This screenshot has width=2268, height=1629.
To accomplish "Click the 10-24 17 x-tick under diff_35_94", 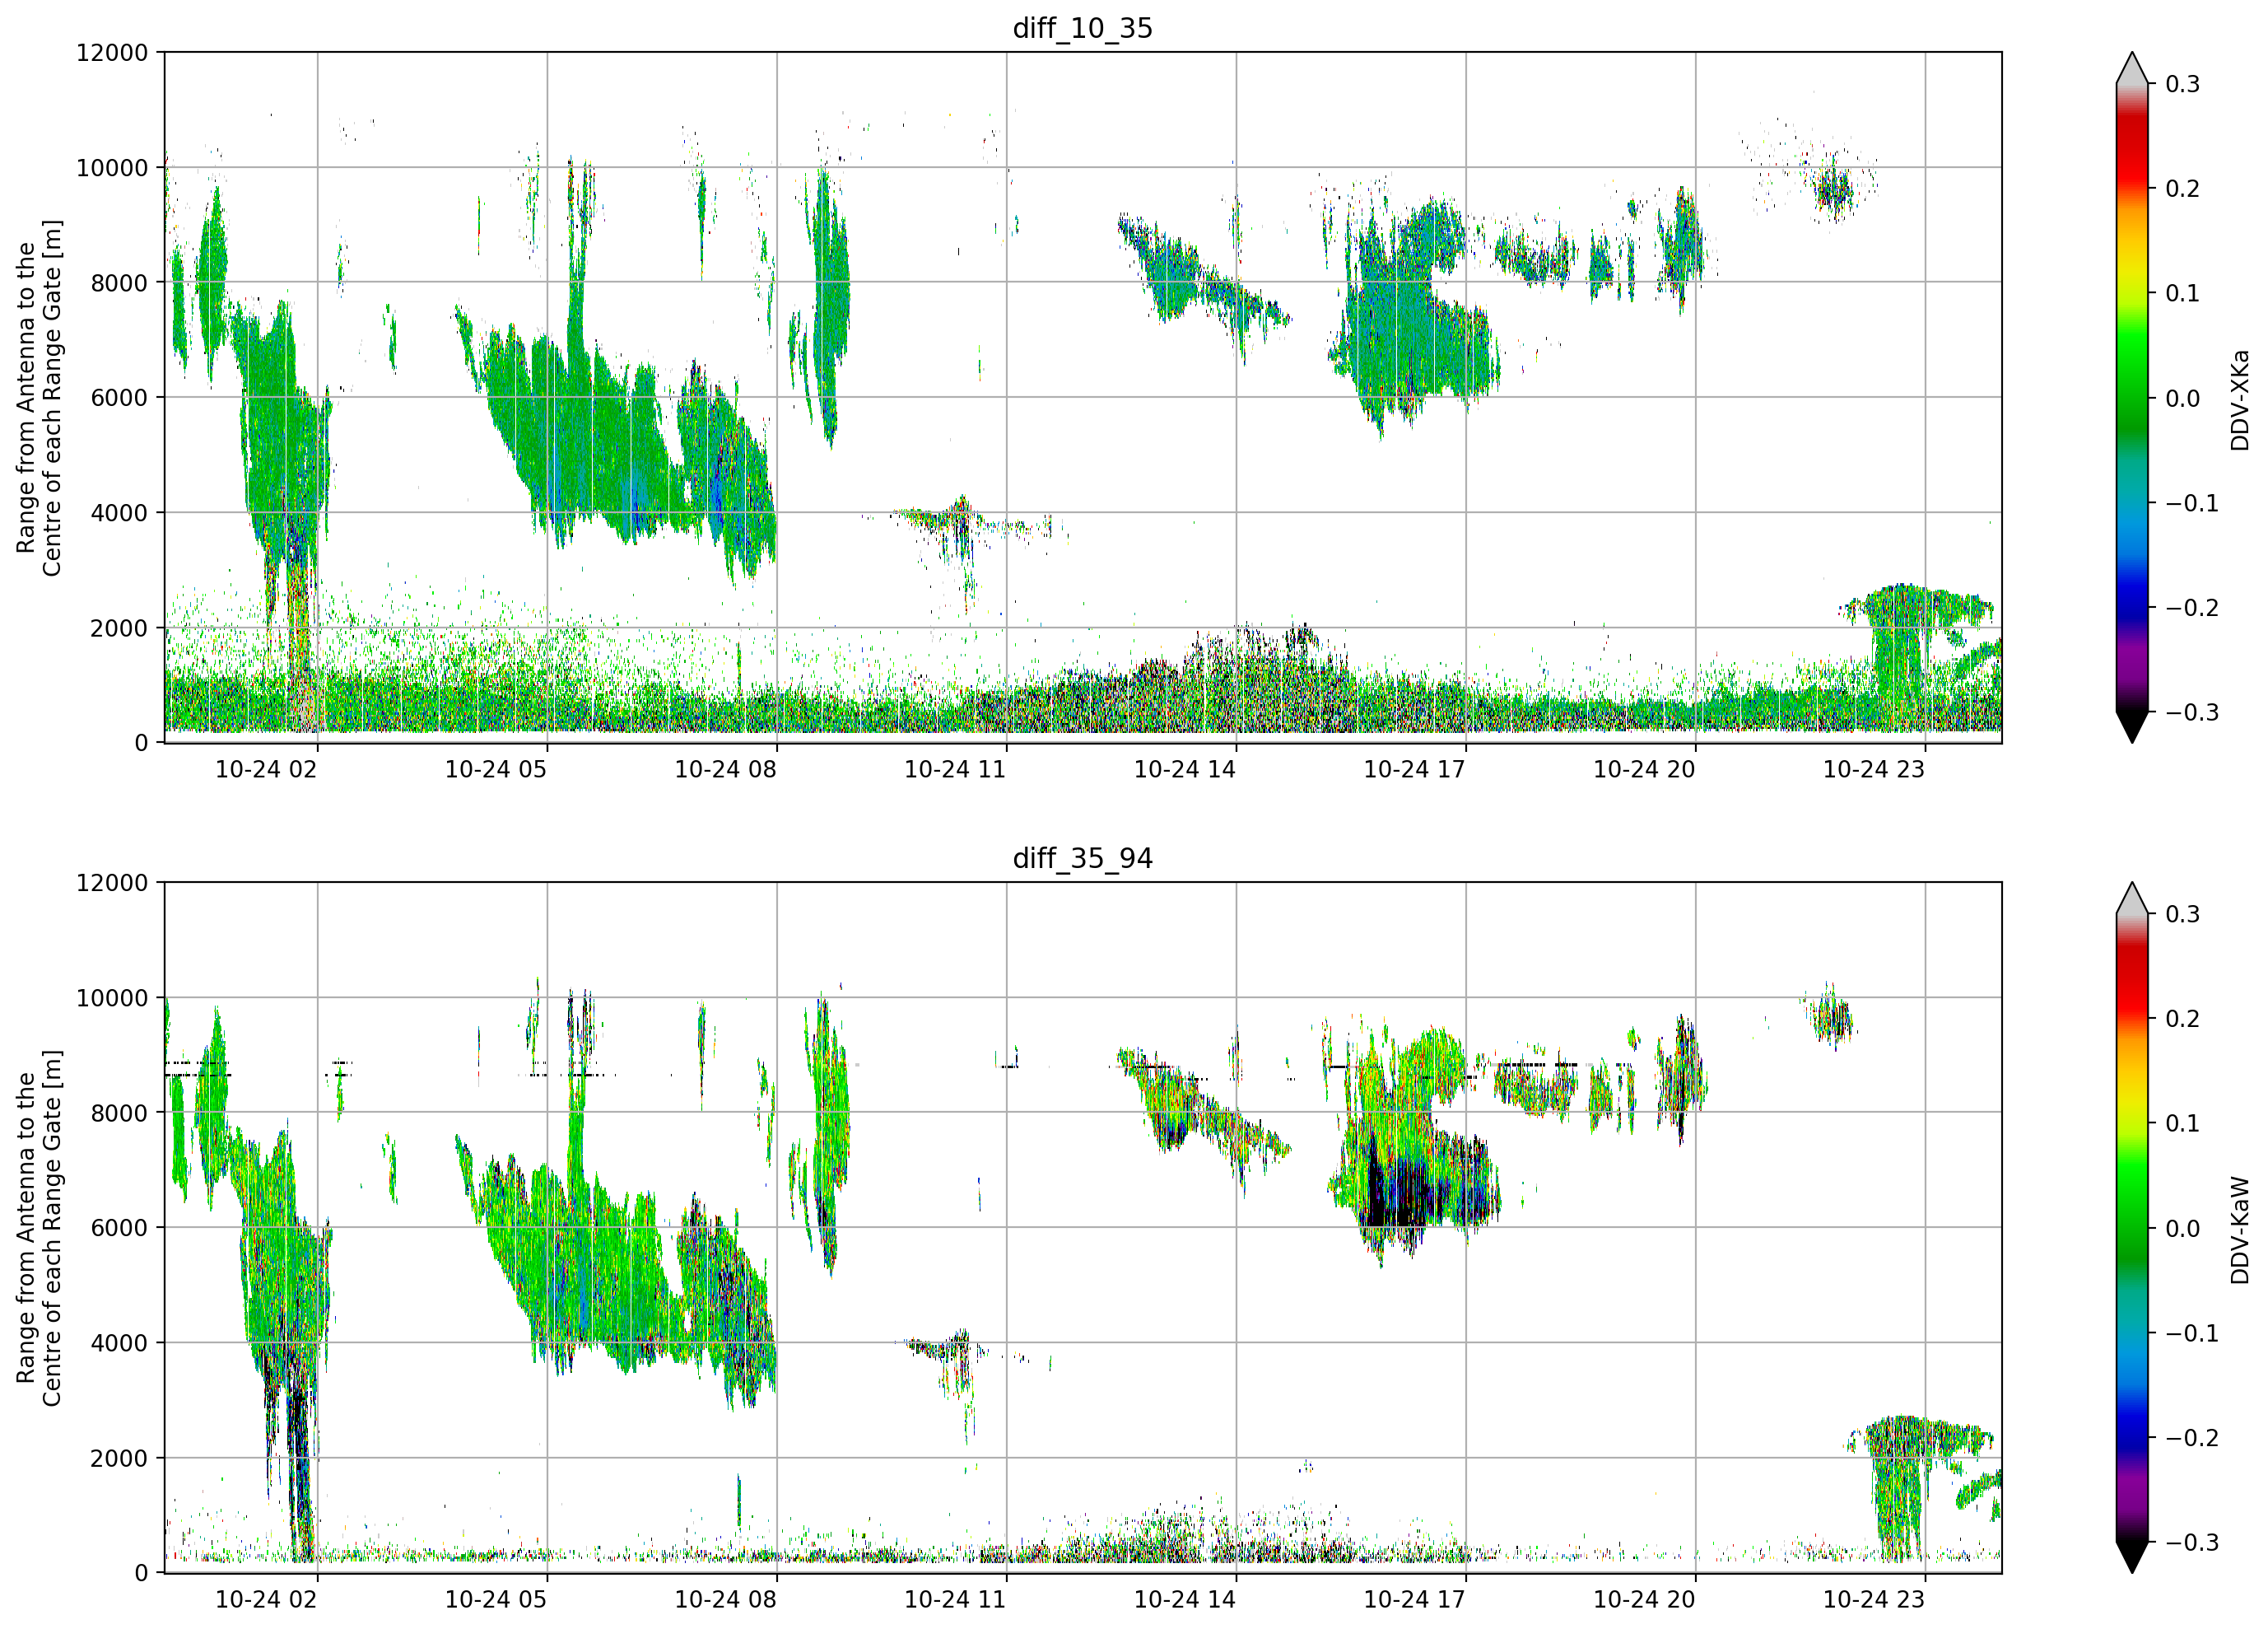I will coord(1415,1600).
